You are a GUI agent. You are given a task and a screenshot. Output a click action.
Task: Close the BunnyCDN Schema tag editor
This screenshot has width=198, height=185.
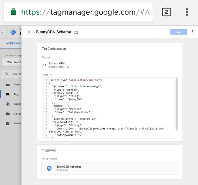point(28,32)
